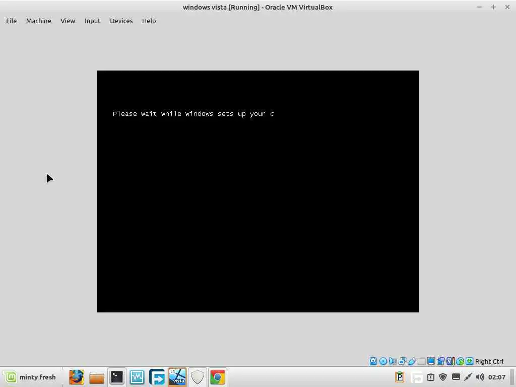Viewport: 516px width, 387px height.
Task: Click the display settings monitor icon
Action: 431,361
